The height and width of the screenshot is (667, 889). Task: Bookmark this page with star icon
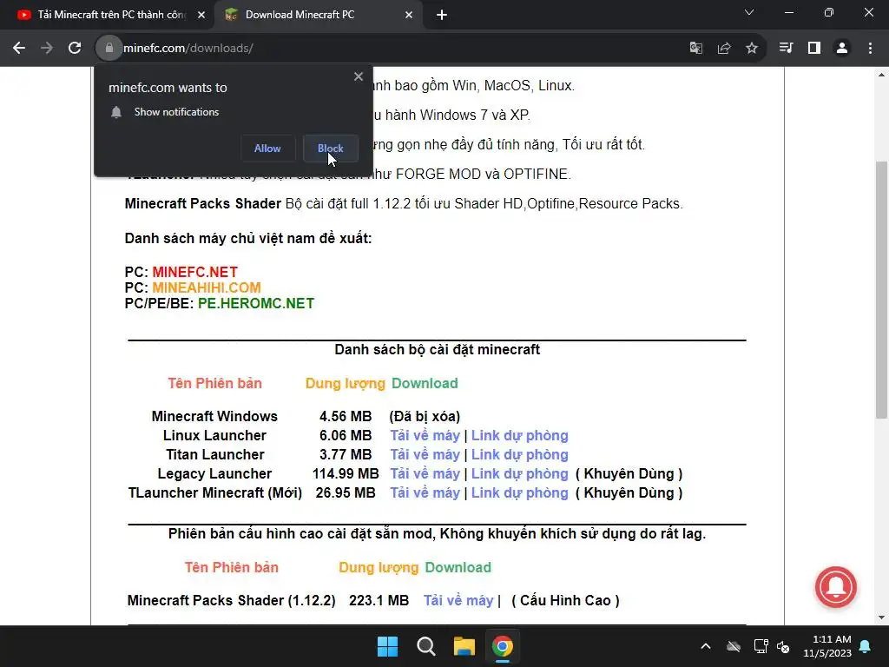[752, 49]
